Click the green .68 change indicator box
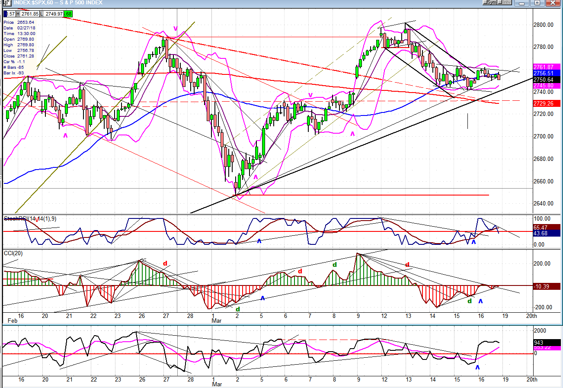Screen dimensions: 563x388 coord(68,14)
